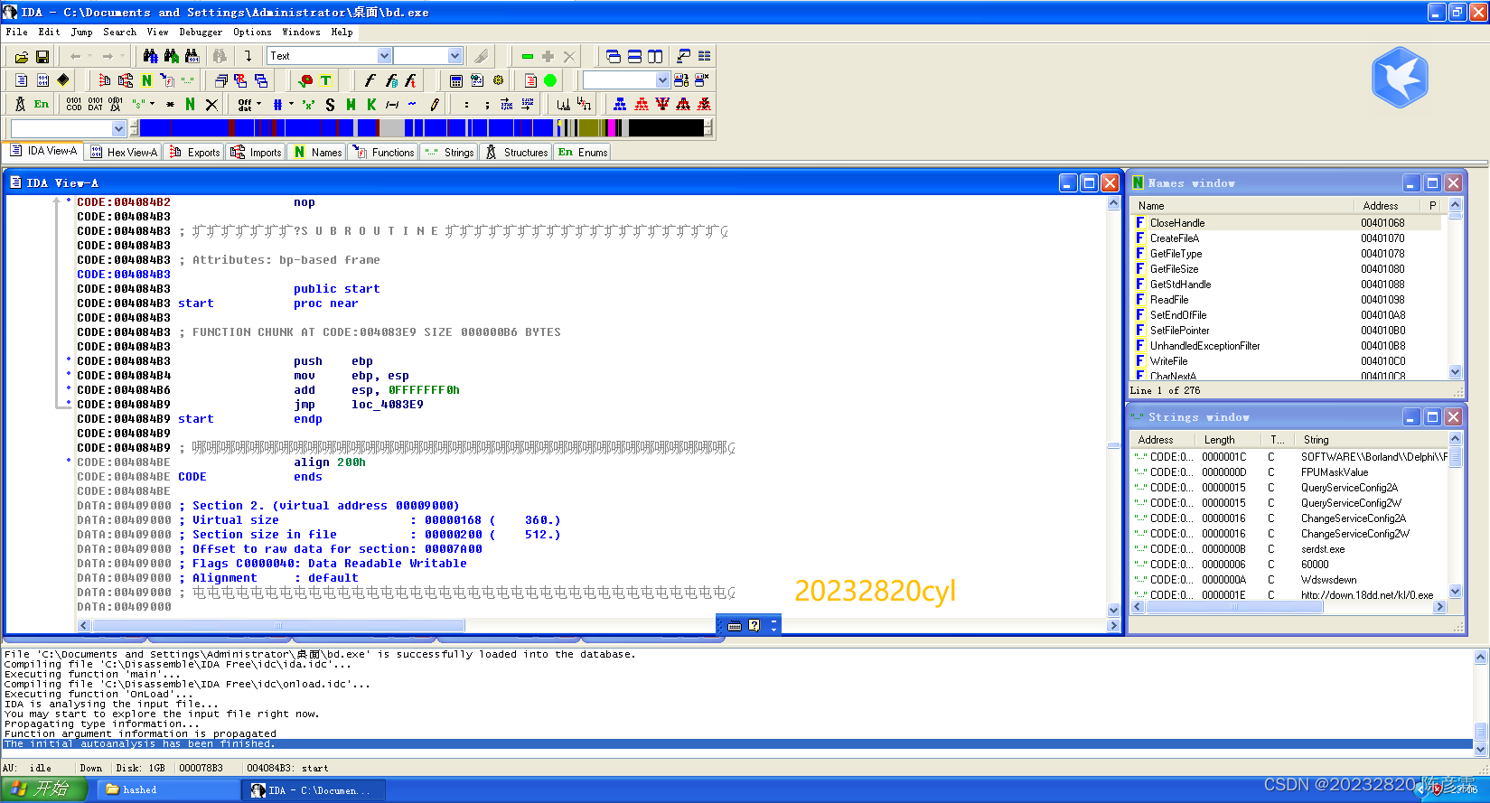The image size is (1490, 803).
Task: Expand the blue # number-format dropdown arrow
Action: [x=291, y=105]
